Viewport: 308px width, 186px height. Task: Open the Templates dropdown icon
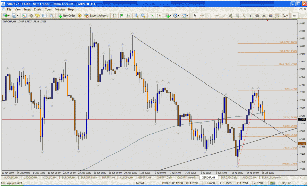[185, 16]
